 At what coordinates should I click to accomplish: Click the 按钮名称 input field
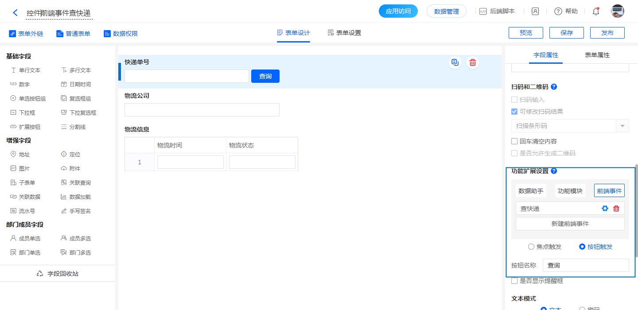pyautogui.click(x=585, y=265)
